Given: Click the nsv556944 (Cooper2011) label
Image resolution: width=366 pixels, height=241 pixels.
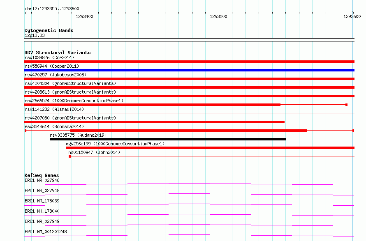Looking at the screenshot, I should (52, 66).
